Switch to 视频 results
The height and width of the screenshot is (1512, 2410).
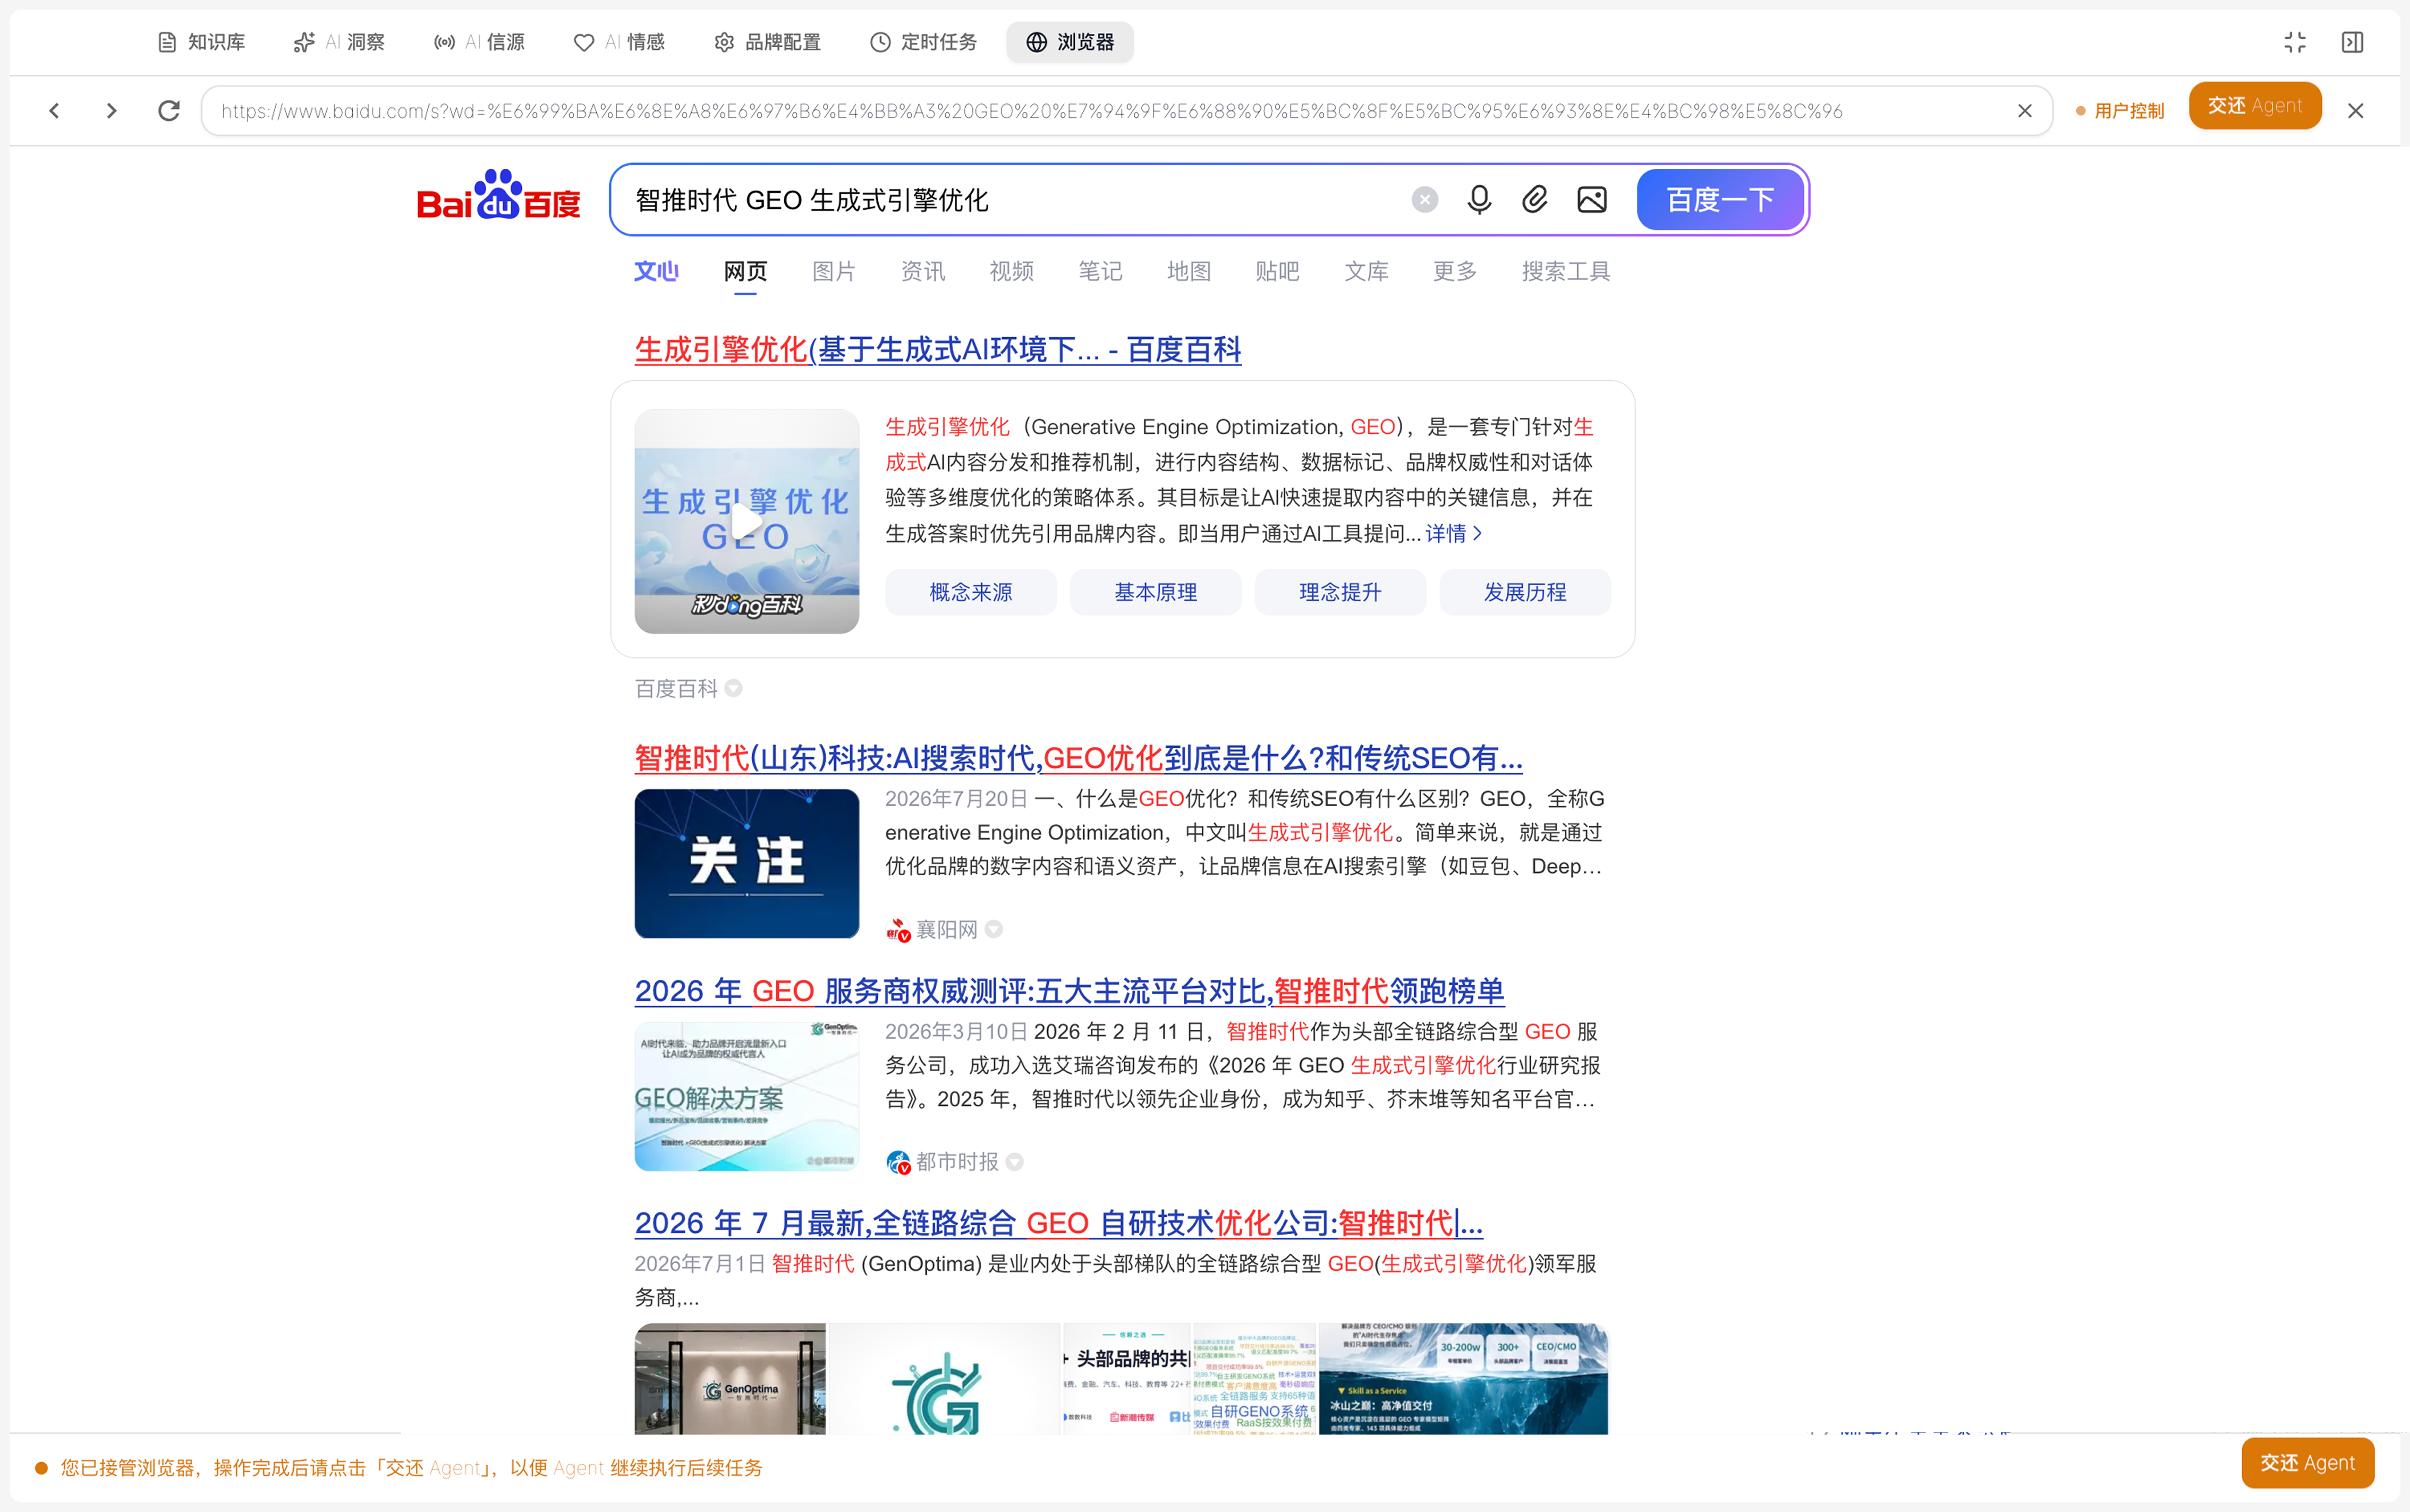[x=1012, y=271]
